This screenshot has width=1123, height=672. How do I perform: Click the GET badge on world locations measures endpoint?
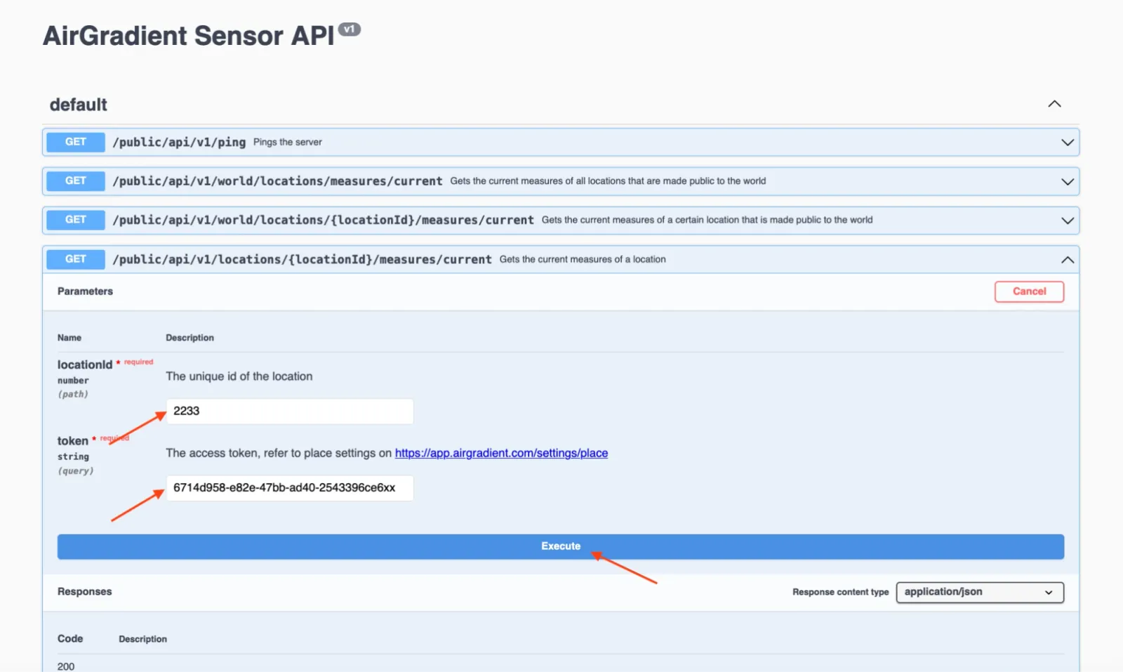74,180
